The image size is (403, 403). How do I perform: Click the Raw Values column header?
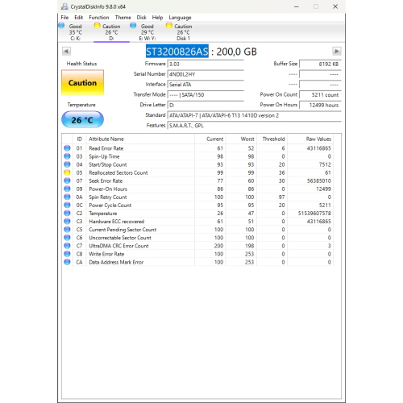[x=310, y=139]
